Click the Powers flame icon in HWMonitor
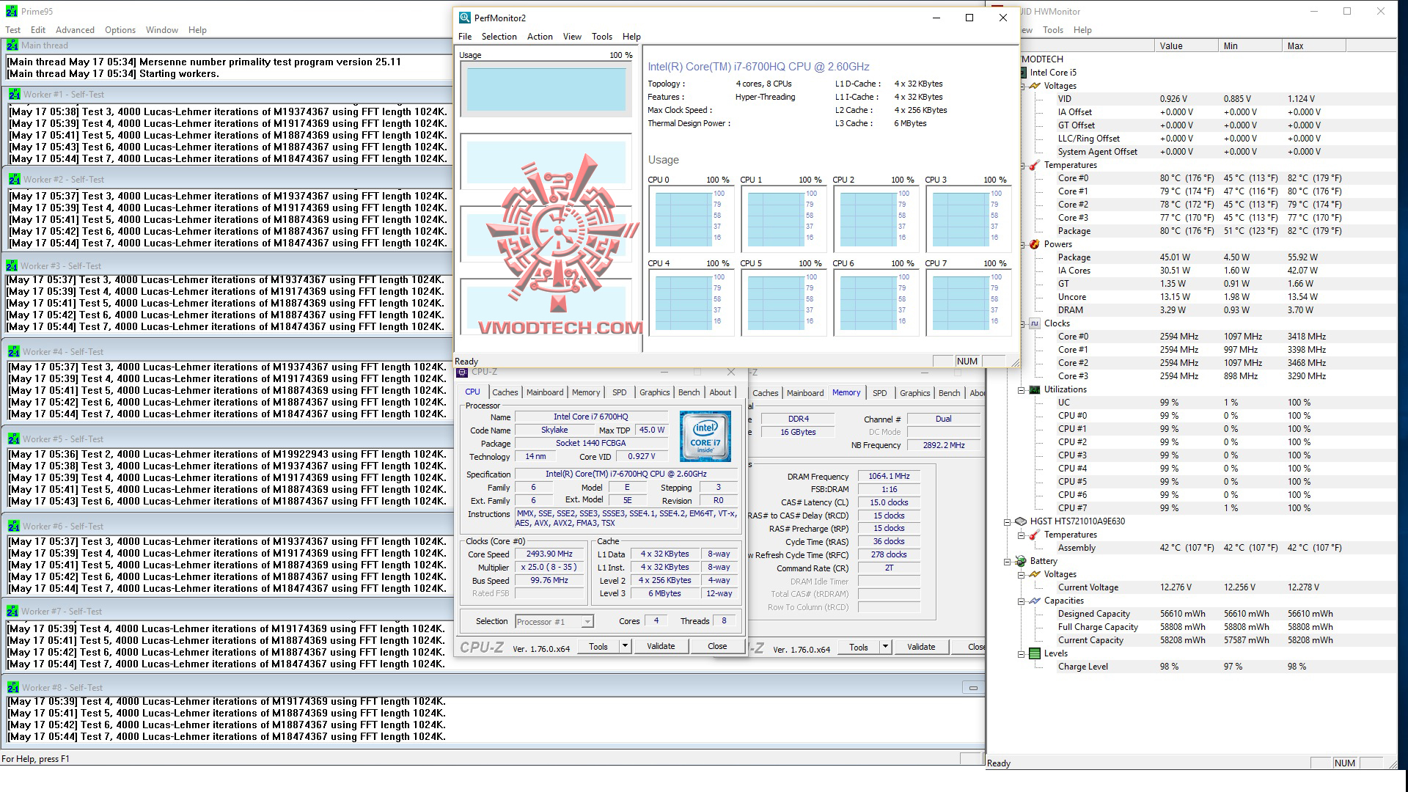1408x792 pixels. tap(1034, 244)
